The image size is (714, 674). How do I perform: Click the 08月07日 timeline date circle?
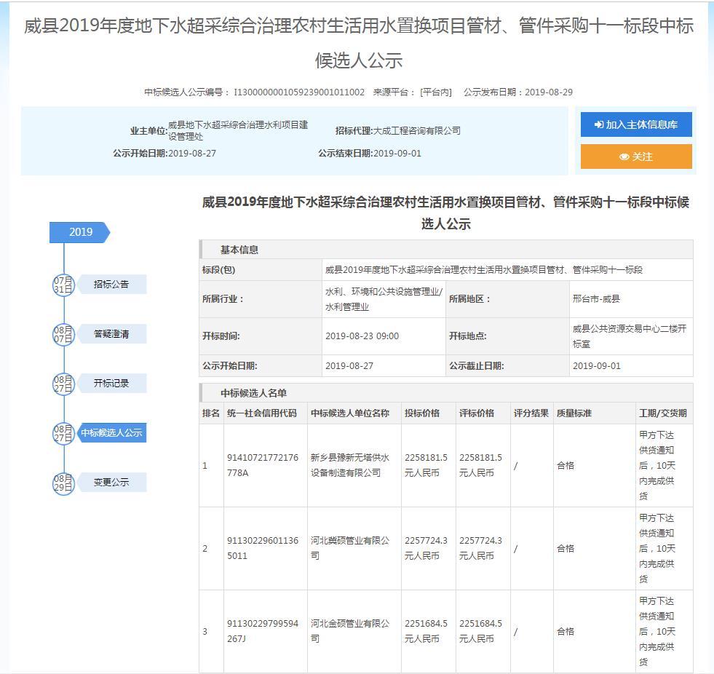coord(63,334)
